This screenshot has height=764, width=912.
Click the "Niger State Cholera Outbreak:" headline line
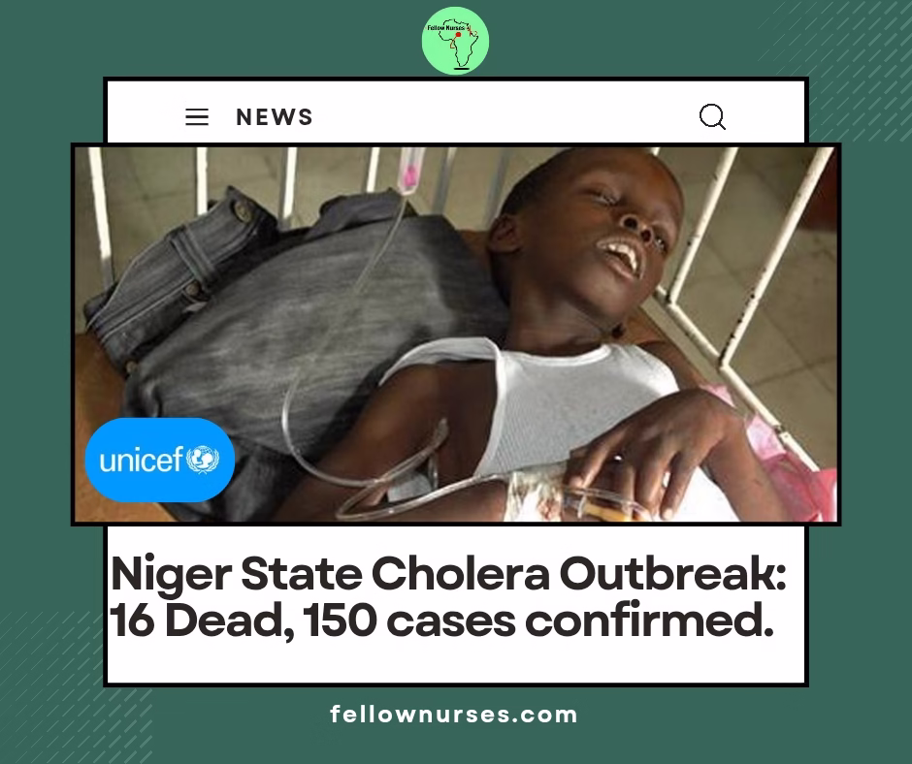point(448,573)
